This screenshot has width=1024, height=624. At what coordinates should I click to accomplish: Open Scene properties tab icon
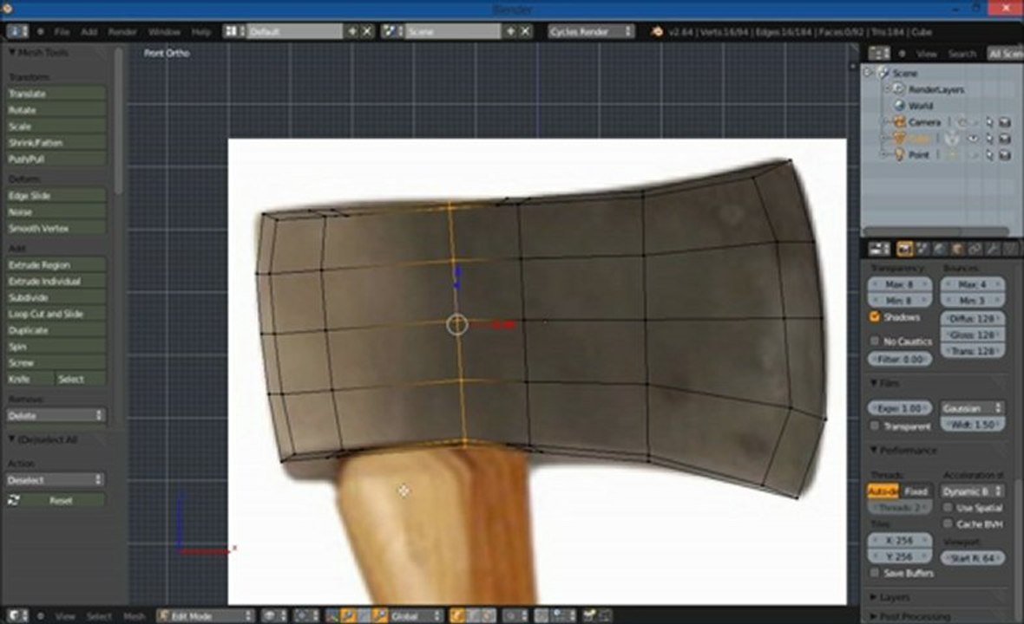point(922,249)
